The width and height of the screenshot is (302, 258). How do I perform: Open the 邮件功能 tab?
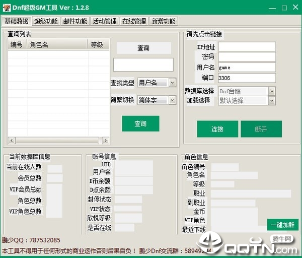75,21
